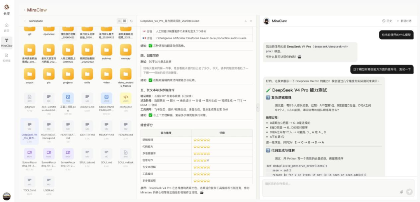420x202 pixels.
Task: Open the 知识库 knowledge base icon
Action: (x=7, y=57)
